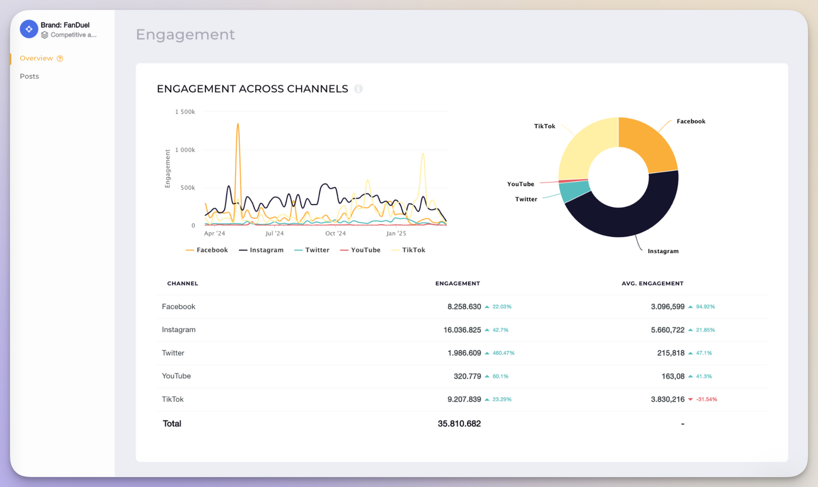This screenshot has width=818, height=487.
Task: Click the green increase arrow next to Twitter's 460.47%
Action: [486, 353]
